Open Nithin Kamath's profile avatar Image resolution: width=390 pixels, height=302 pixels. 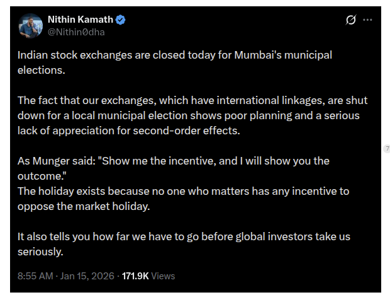pyautogui.click(x=30, y=25)
